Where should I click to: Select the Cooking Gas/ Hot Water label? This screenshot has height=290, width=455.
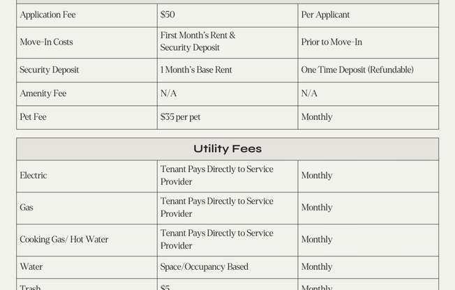click(x=64, y=240)
